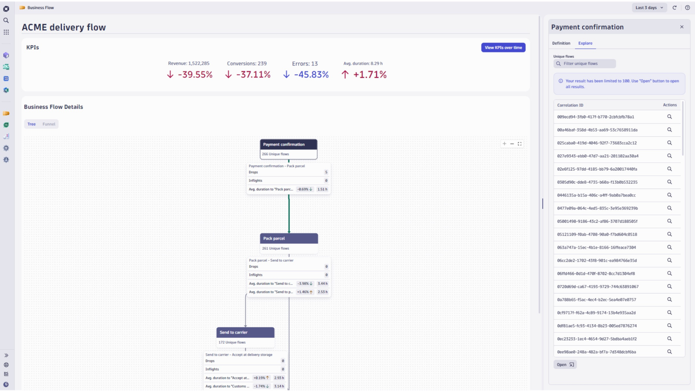Click the View KPIs over time button
The image size is (695, 391).
click(x=503, y=47)
